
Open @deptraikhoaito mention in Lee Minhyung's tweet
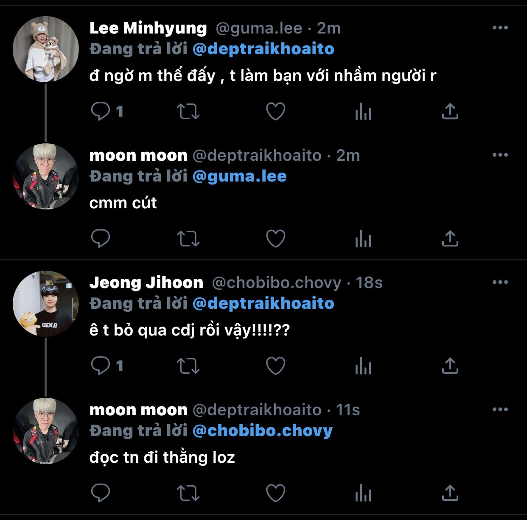263,49
